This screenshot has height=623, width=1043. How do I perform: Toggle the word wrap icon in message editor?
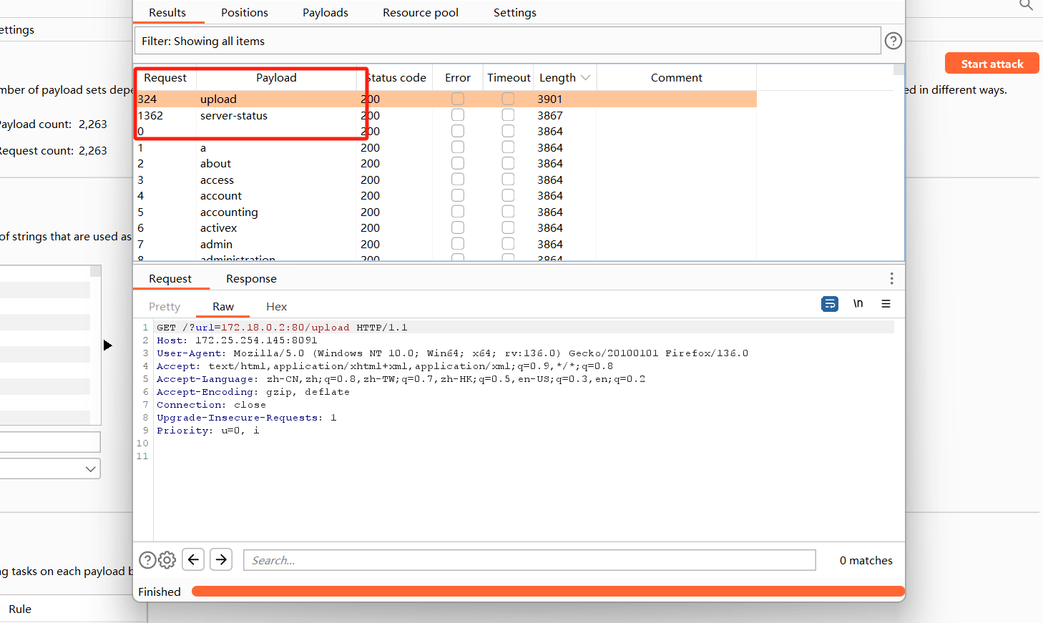point(830,304)
